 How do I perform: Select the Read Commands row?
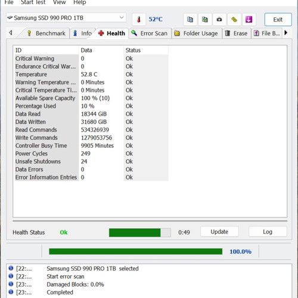click(91, 130)
